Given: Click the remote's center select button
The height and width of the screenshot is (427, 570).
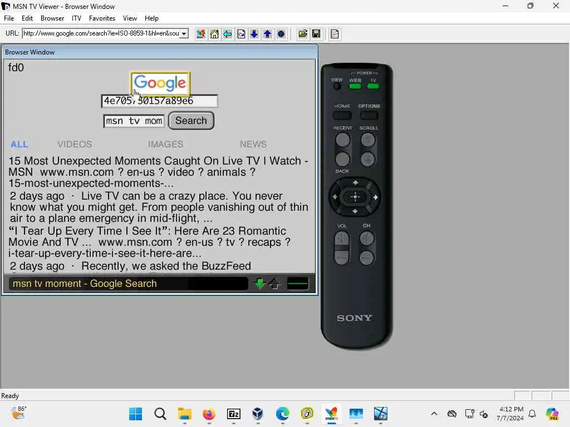Looking at the screenshot, I should point(355,197).
